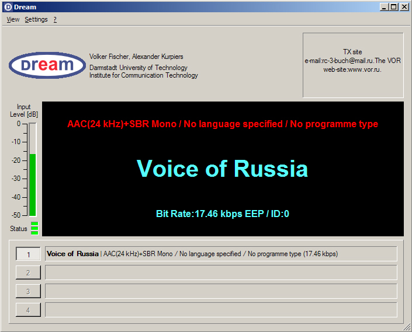Click the Volker Fischer, Alexander Kurpiers text
The height and width of the screenshot is (332, 412).
136,57
